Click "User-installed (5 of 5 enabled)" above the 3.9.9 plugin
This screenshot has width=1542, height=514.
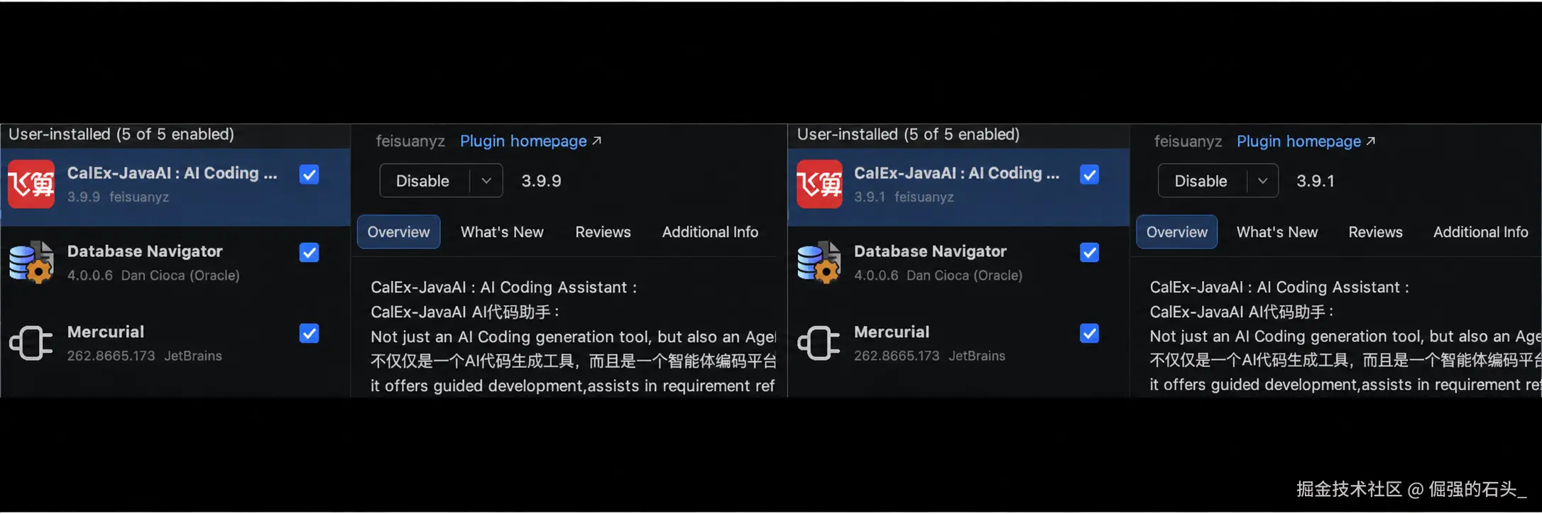tap(121, 134)
